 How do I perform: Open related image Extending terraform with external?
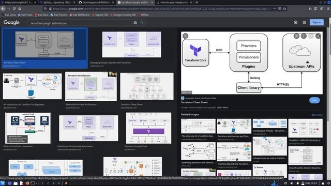pyautogui.click(x=198, y=151)
